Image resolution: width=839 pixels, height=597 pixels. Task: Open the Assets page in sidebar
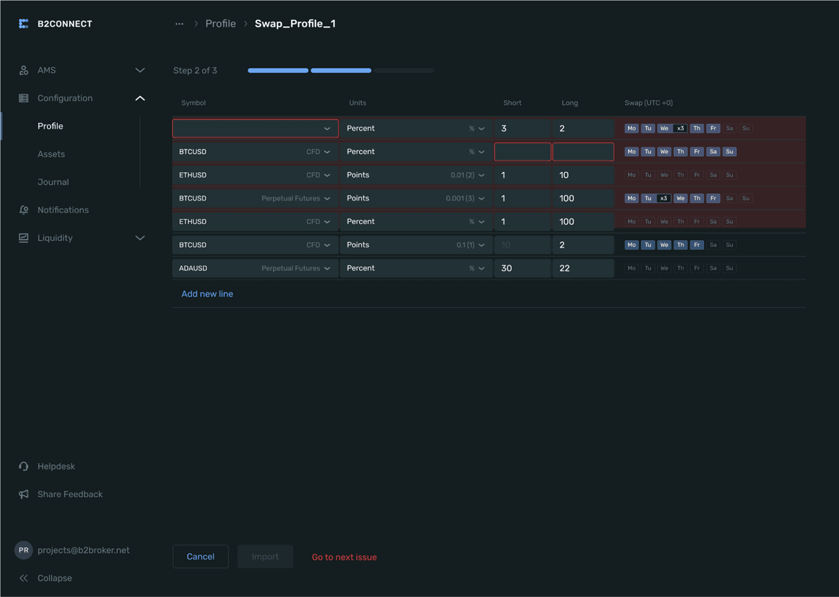click(x=51, y=154)
